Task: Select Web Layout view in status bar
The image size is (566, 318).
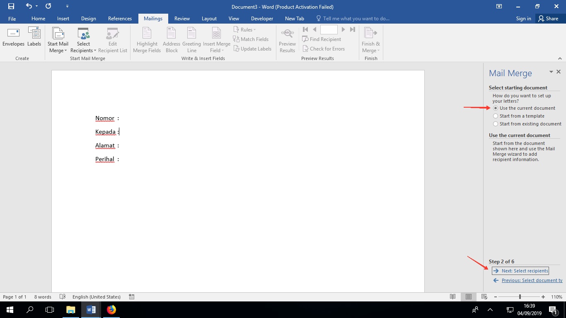Action: [484, 297]
